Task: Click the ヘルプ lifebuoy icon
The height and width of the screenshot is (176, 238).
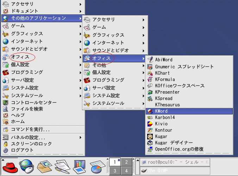Action: (x=6, y=115)
